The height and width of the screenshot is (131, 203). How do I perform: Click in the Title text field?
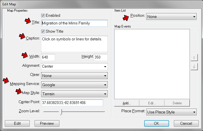click(74, 23)
